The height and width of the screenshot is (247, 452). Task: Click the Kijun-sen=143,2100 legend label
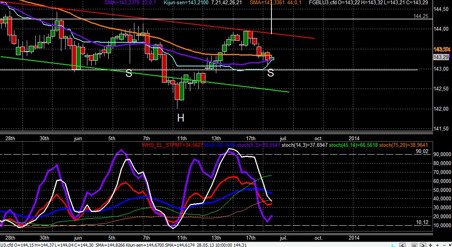186,3
